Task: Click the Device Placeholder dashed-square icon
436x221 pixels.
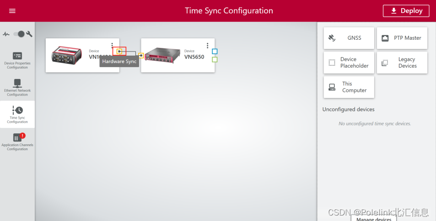Action: pyautogui.click(x=332, y=63)
